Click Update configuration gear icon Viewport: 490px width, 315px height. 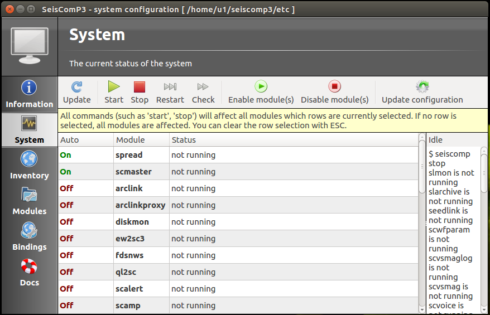(422, 86)
